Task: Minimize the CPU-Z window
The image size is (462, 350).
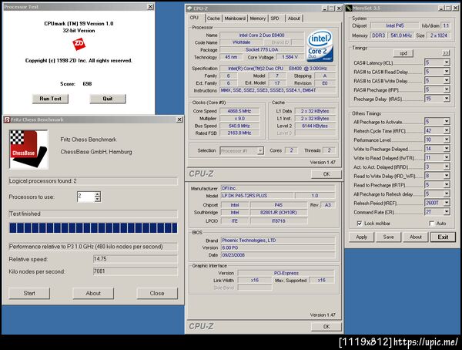Action: (x=324, y=8)
